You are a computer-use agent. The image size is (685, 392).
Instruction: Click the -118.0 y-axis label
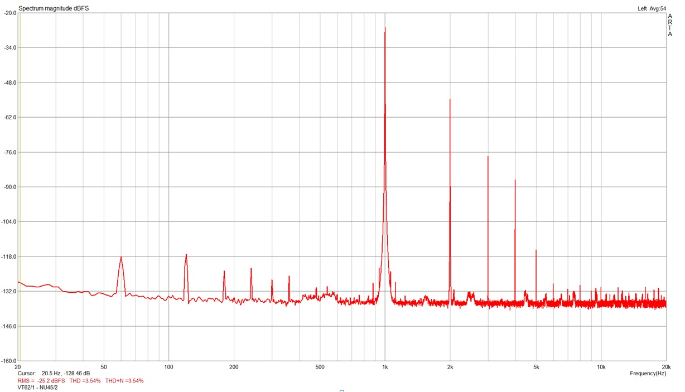9,257
